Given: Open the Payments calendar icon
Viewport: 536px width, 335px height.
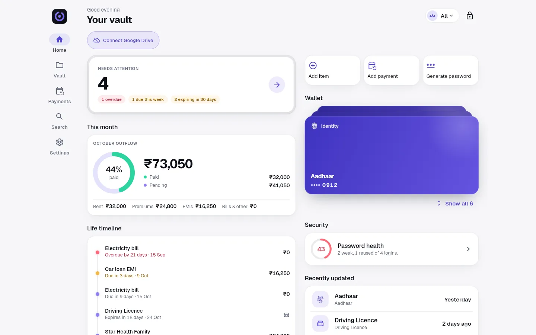Looking at the screenshot, I should pyautogui.click(x=60, y=91).
